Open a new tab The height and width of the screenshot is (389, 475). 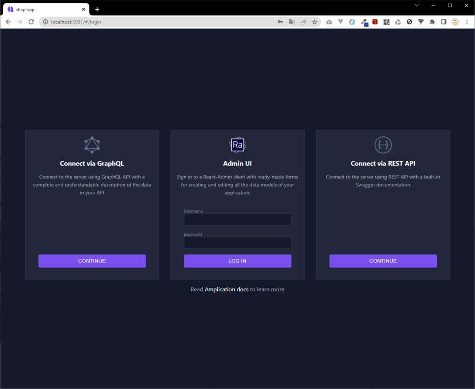(x=97, y=9)
